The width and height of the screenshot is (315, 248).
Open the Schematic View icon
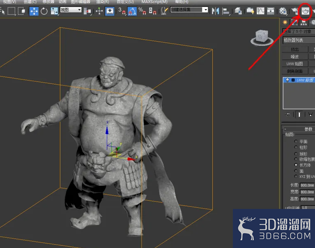click(x=271, y=11)
